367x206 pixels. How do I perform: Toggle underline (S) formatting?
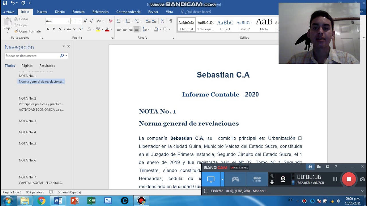pos(60,29)
